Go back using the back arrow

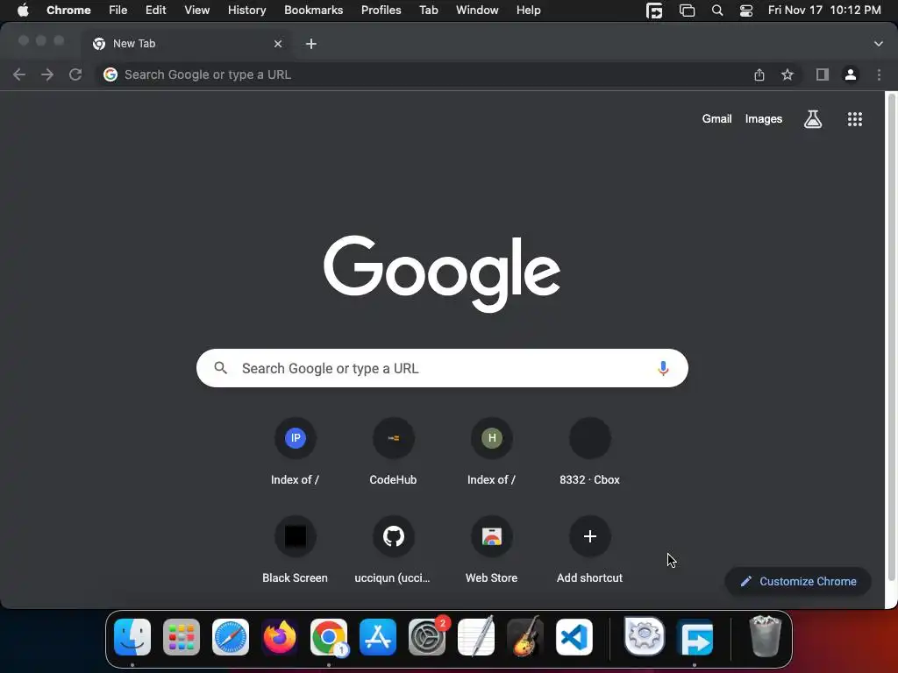(x=19, y=74)
